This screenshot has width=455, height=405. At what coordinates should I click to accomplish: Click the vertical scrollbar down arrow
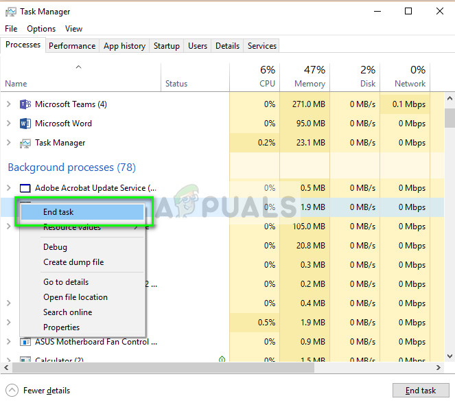450,356
